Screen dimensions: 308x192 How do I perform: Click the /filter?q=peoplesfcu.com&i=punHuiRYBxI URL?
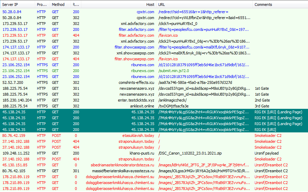(203, 29)
